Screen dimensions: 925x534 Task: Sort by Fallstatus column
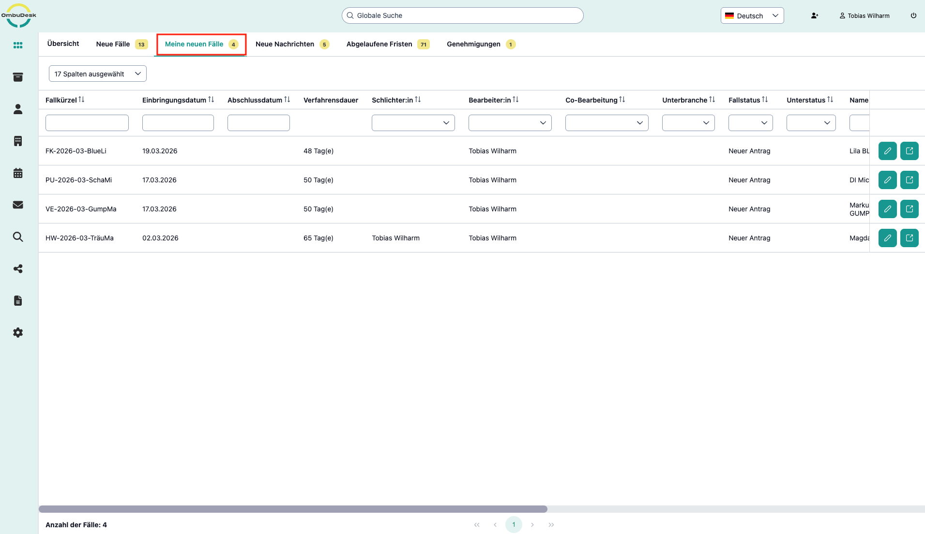[x=765, y=100]
